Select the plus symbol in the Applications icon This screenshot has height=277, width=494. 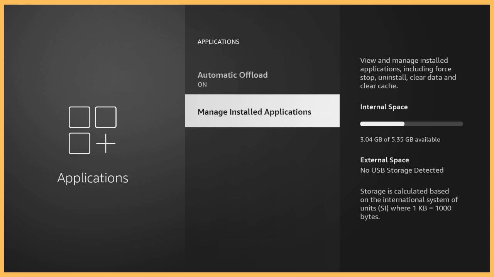coord(105,144)
